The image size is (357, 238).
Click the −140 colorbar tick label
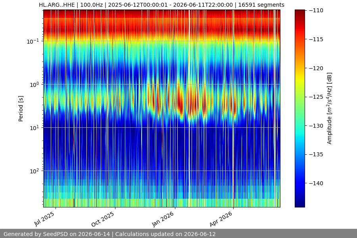coord(316,183)
